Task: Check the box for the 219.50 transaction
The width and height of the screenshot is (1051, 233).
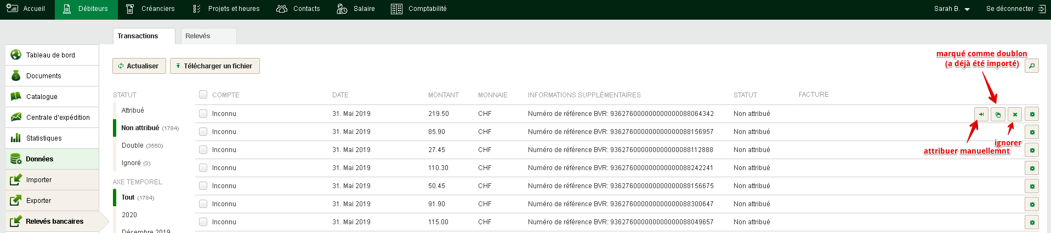Action: coord(203,113)
